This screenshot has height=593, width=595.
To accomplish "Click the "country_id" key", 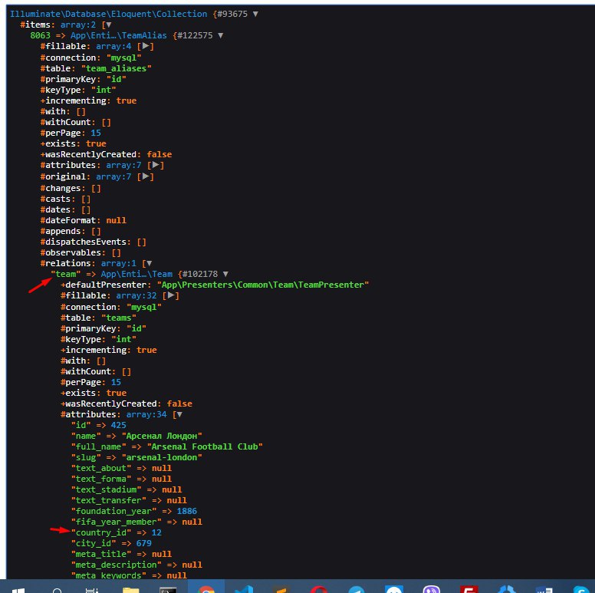I will pyautogui.click(x=101, y=532).
